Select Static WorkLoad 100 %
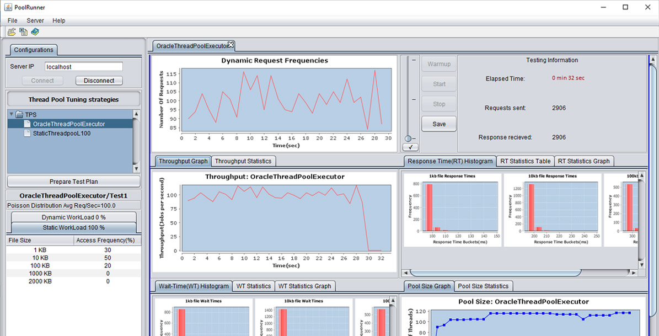The width and height of the screenshot is (659, 336). (73, 227)
